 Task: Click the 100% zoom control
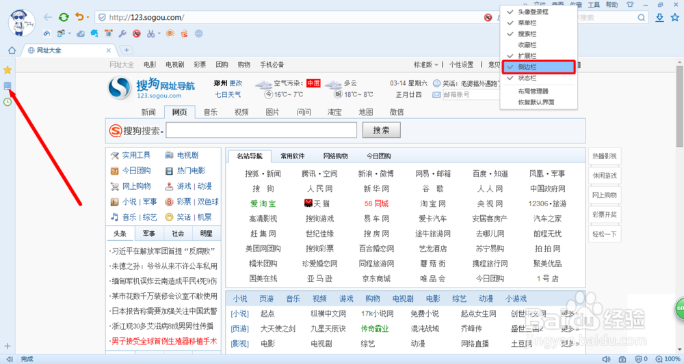point(668,359)
